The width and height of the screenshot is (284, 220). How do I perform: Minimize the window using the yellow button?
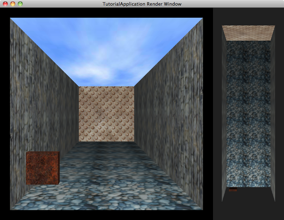(12, 4)
